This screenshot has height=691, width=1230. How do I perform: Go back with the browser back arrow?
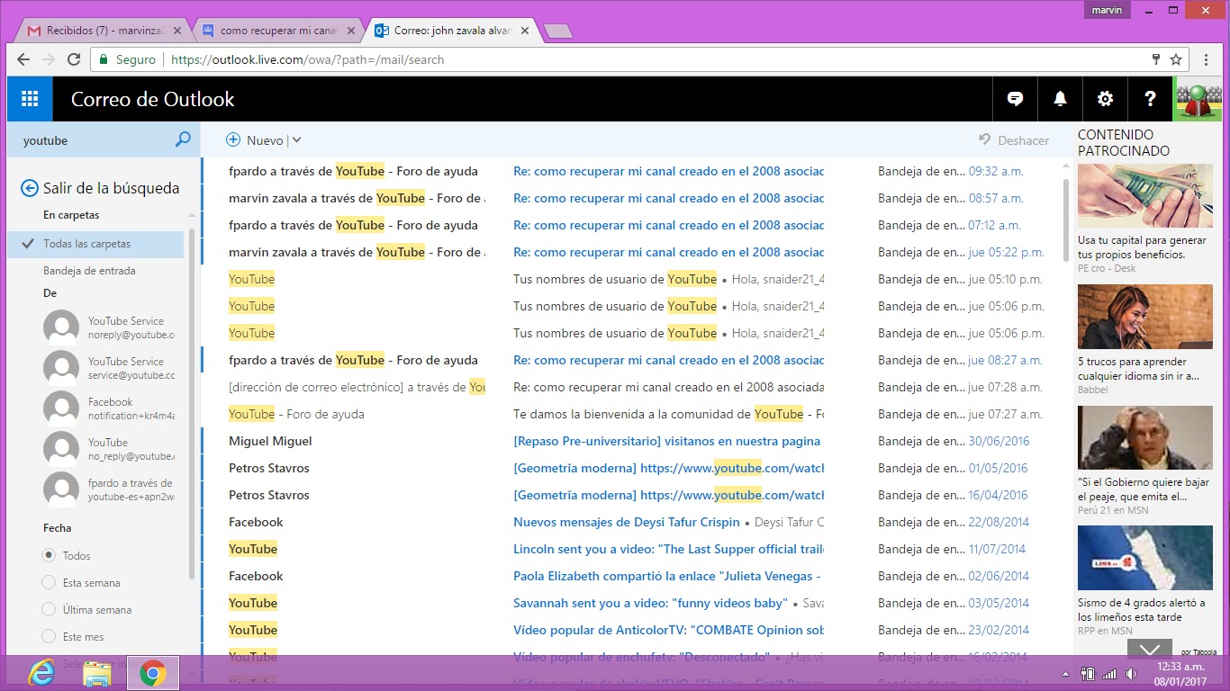pos(23,59)
